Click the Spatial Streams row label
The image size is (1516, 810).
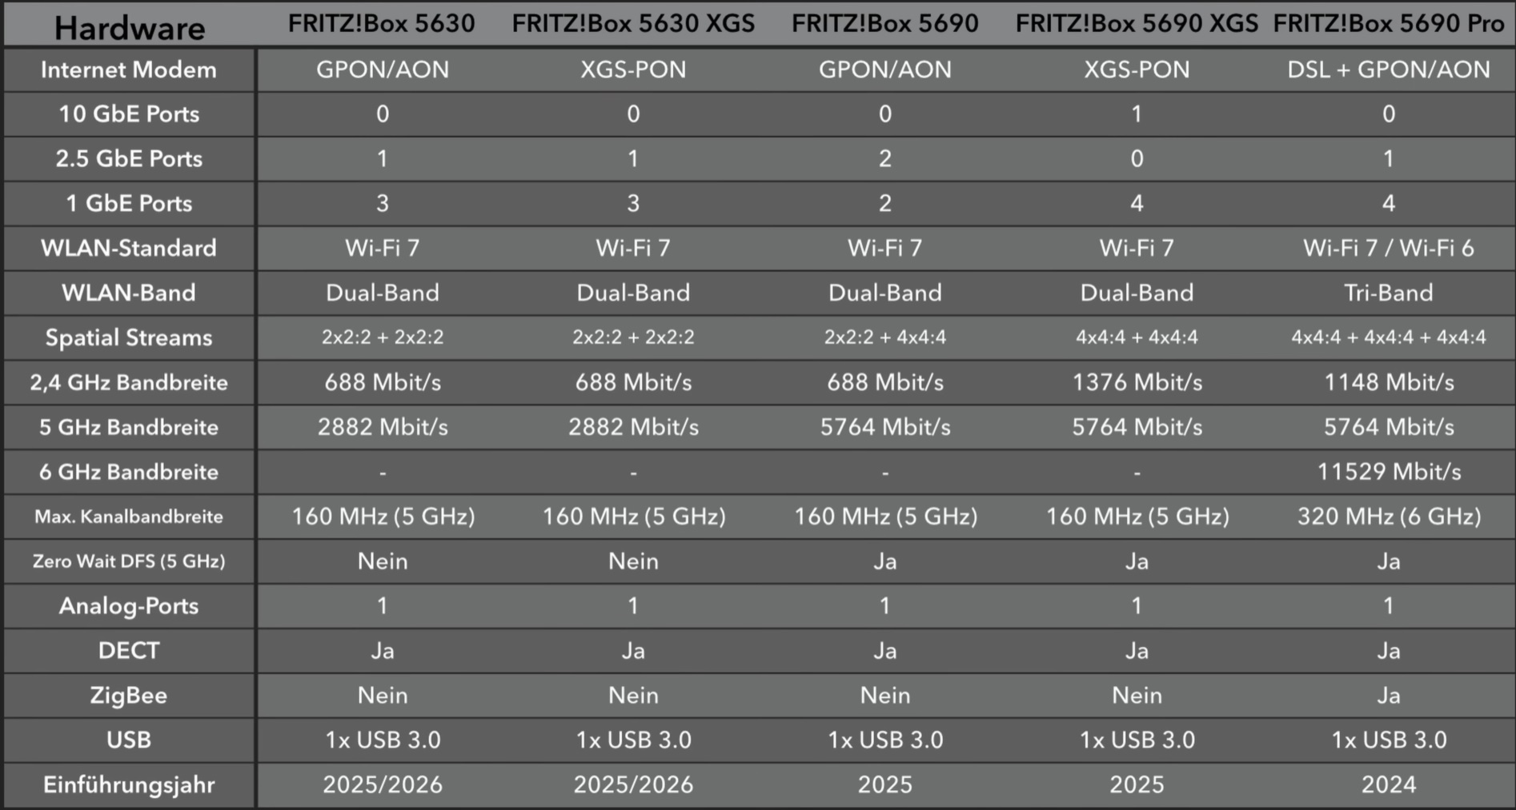pyautogui.click(x=129, y=337)
